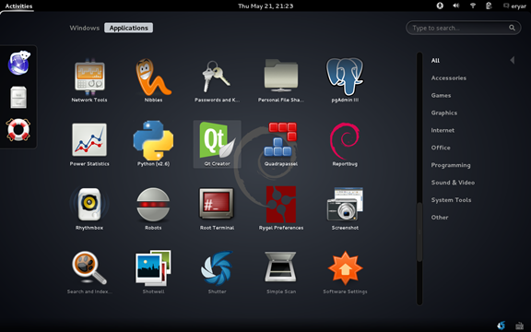Select the Games category

(441, 95)
